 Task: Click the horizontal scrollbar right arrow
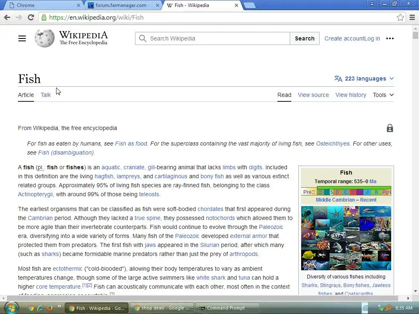[408, 298]
